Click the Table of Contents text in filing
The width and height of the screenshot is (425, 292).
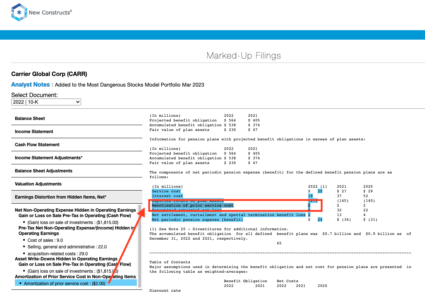tap(170, 262)
